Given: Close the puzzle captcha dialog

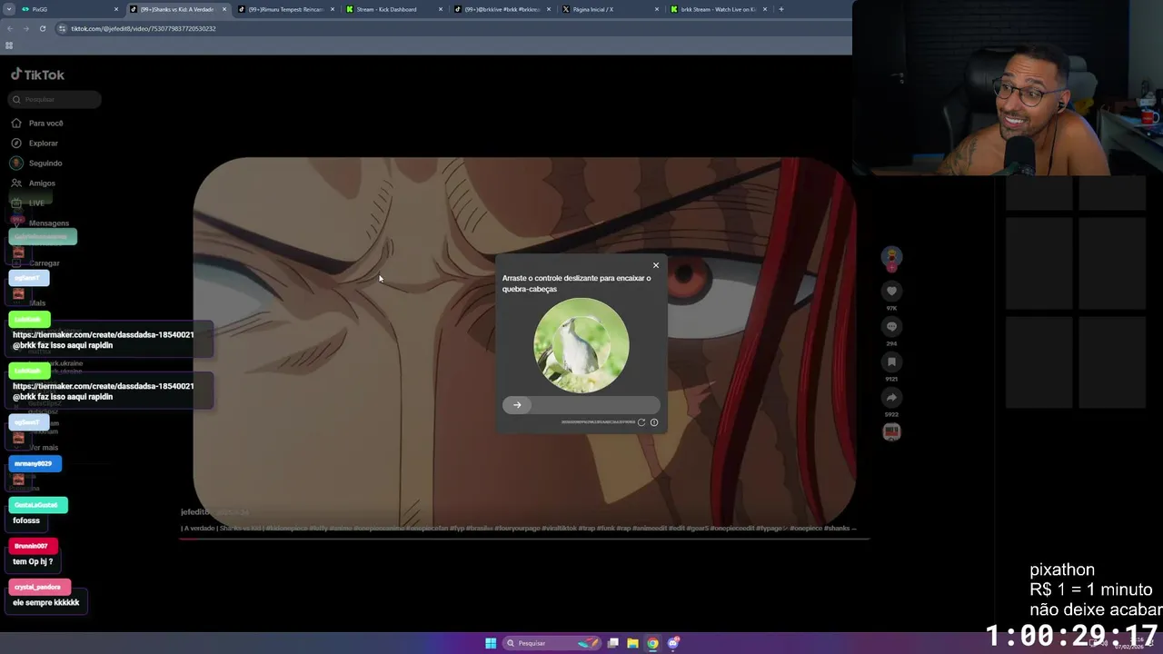Looking at the screenshot, I should (x=656, y=266).
